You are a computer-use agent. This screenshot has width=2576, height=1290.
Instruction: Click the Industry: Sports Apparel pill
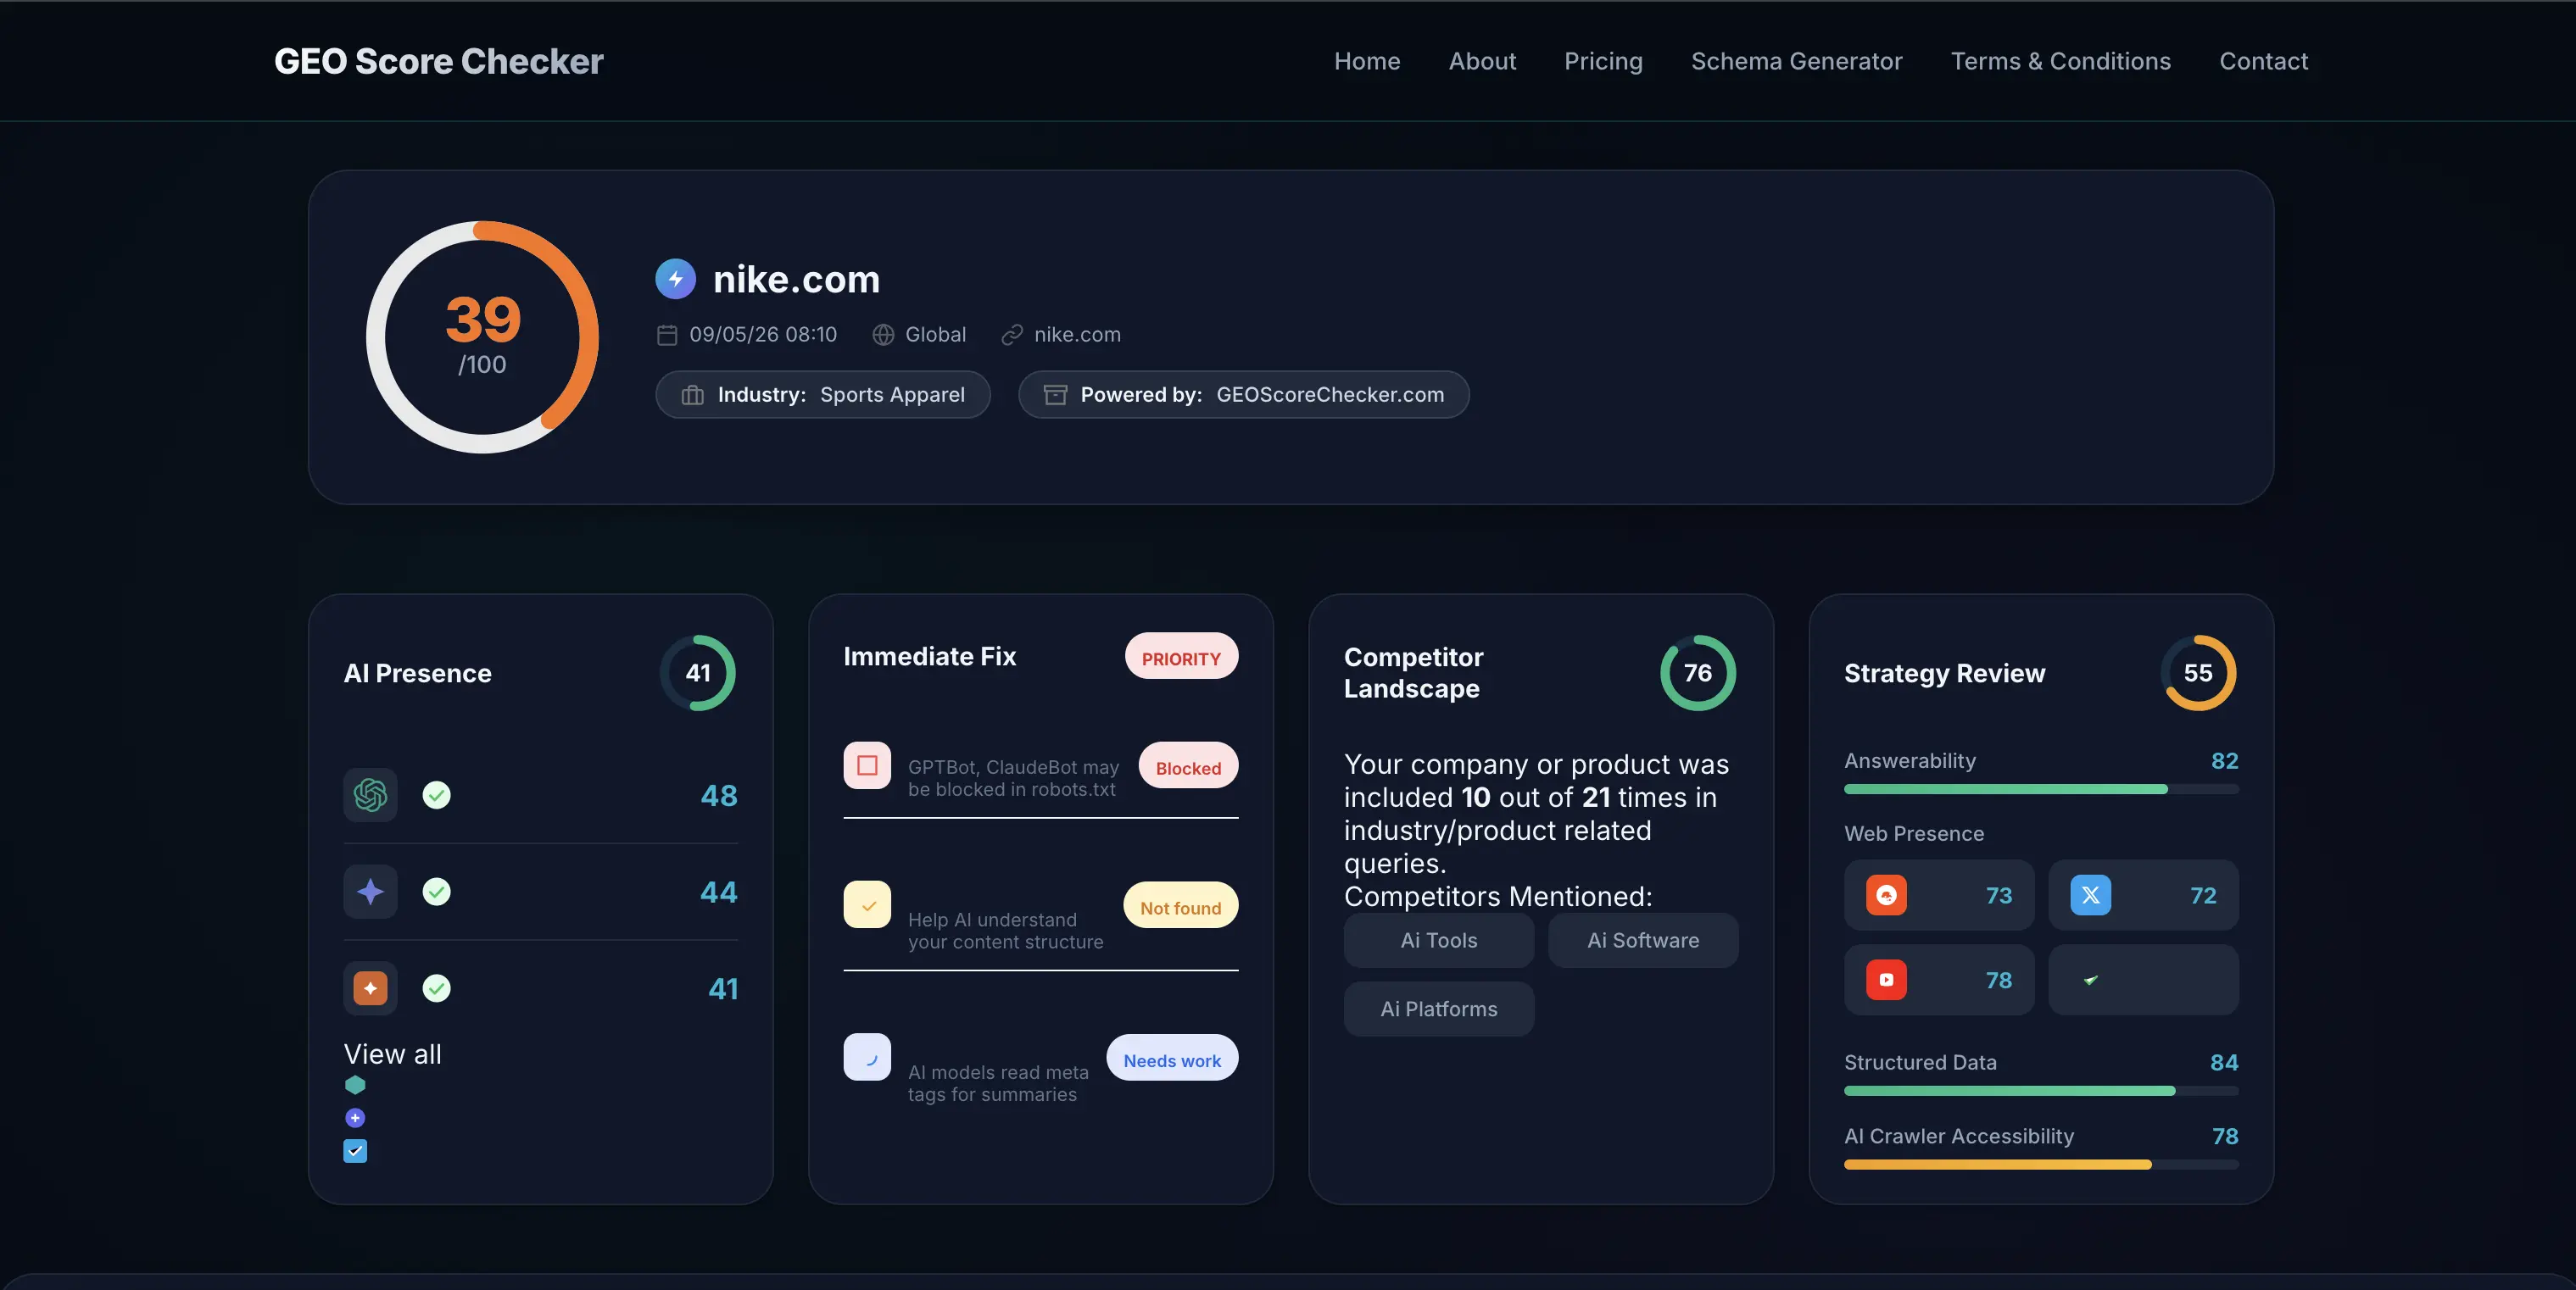click(822, 395)
